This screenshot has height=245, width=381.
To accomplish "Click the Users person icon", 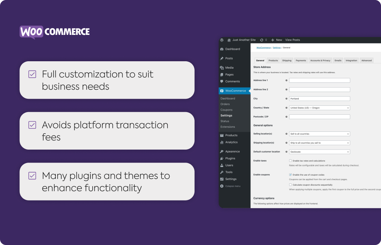I will tap(222, 165).
